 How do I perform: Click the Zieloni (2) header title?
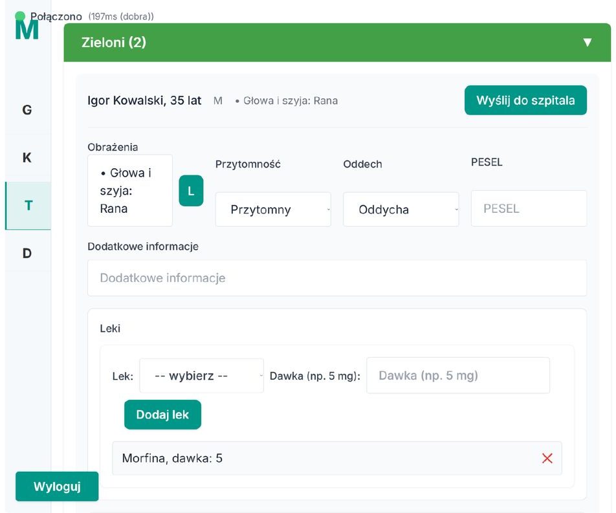tap(114, 43)
